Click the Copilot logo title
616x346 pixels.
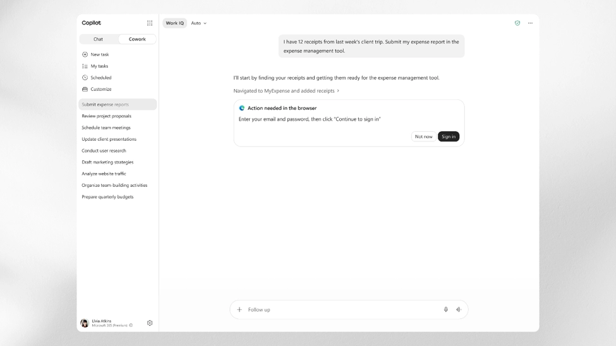(91, 23)
